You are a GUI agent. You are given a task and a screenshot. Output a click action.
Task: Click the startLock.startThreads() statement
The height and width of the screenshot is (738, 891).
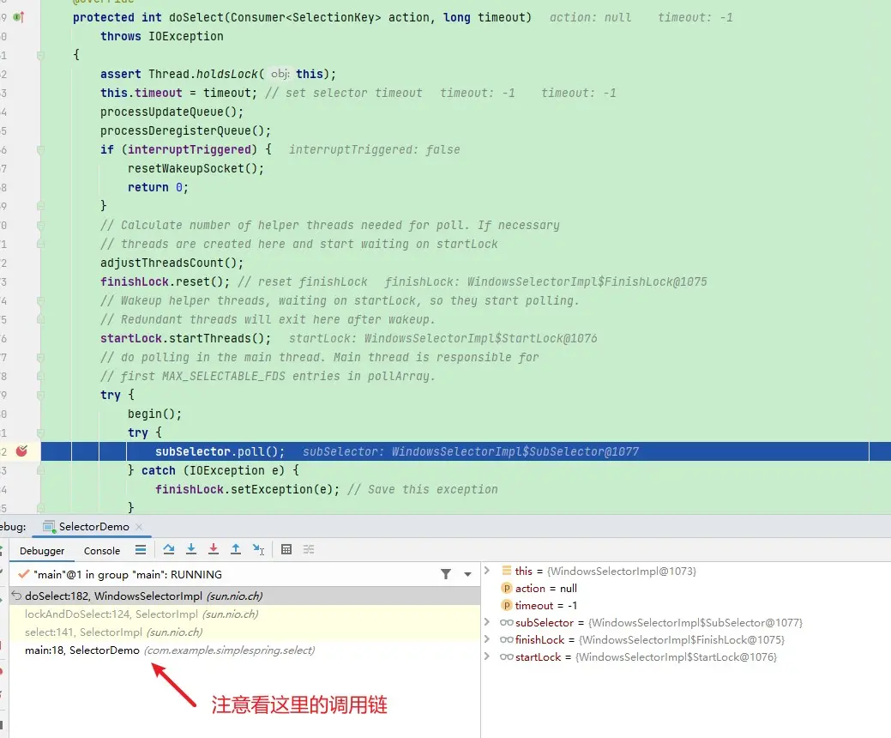(185, 338)
